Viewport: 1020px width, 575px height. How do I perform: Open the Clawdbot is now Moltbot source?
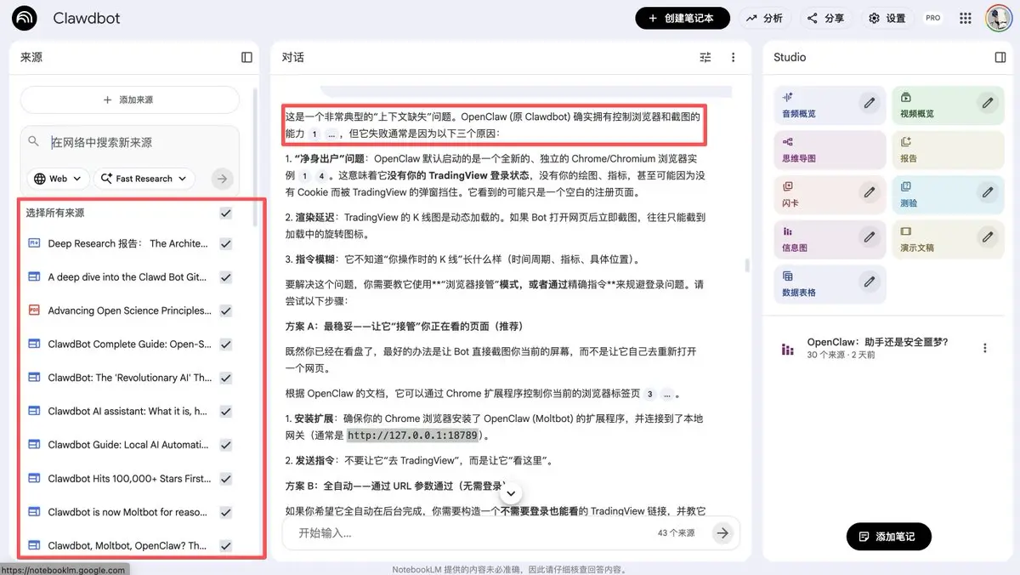coord(127,512)
